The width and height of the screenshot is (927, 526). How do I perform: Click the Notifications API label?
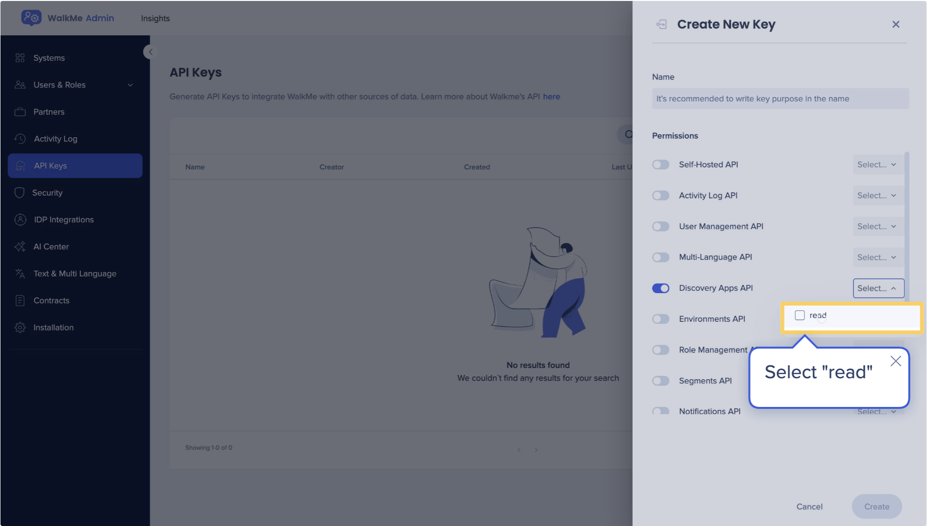pyautogui.click(x=710, y=412)
